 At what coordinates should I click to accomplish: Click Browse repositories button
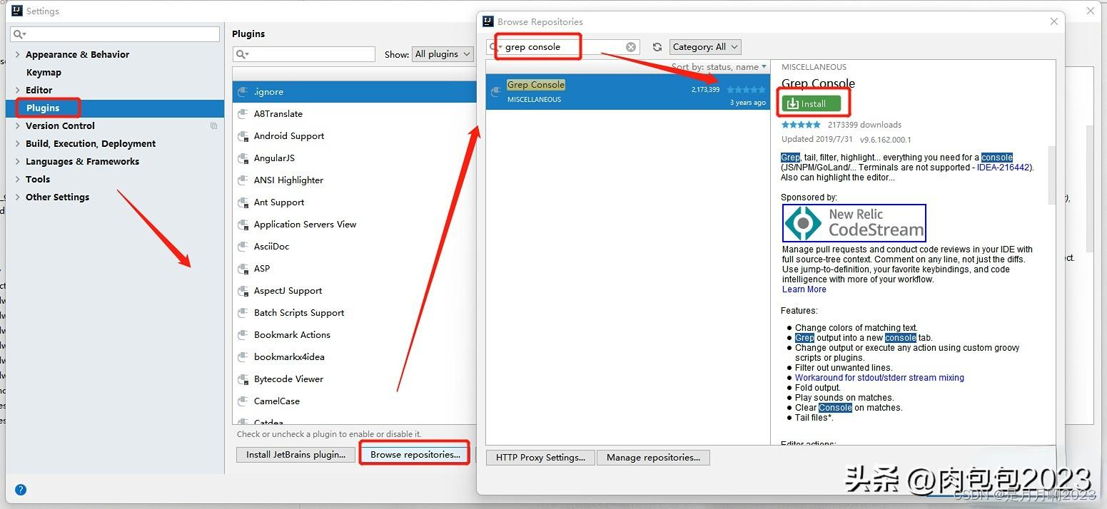pyautogui.click(x=415, y=455)
